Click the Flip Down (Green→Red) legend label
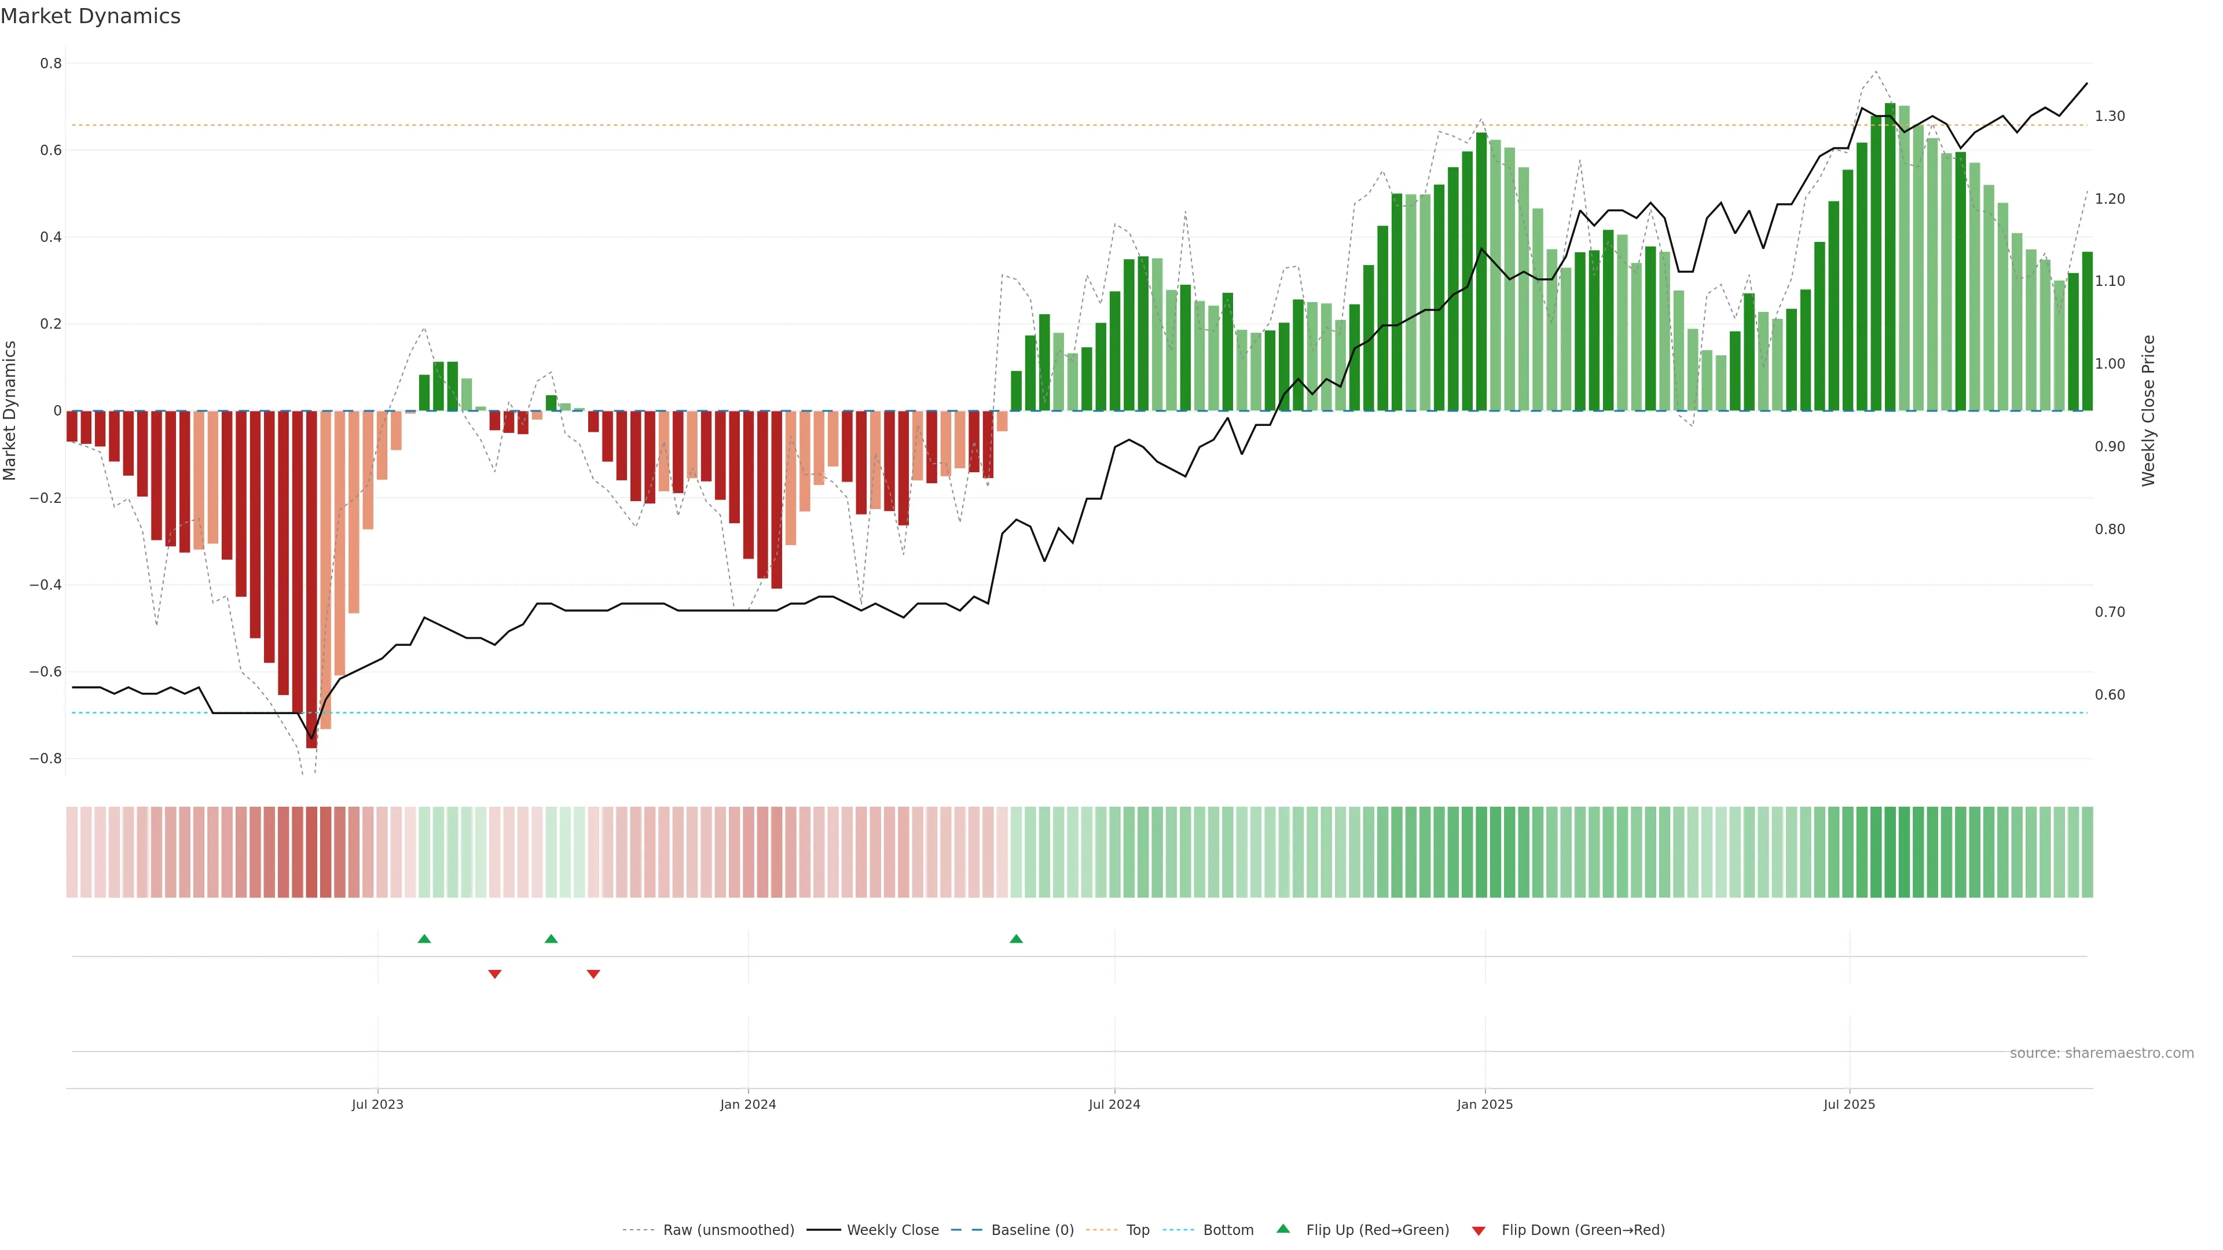The width and height of the screenshot is (2223, 1250). (x=1583, y=1230)
